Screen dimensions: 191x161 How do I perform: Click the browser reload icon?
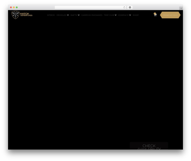click(124, 7)
